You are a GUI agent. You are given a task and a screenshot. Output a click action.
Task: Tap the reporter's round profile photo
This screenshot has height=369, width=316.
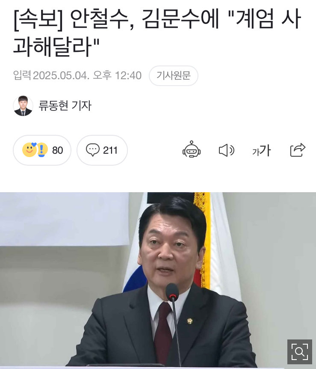click(23, 106)
